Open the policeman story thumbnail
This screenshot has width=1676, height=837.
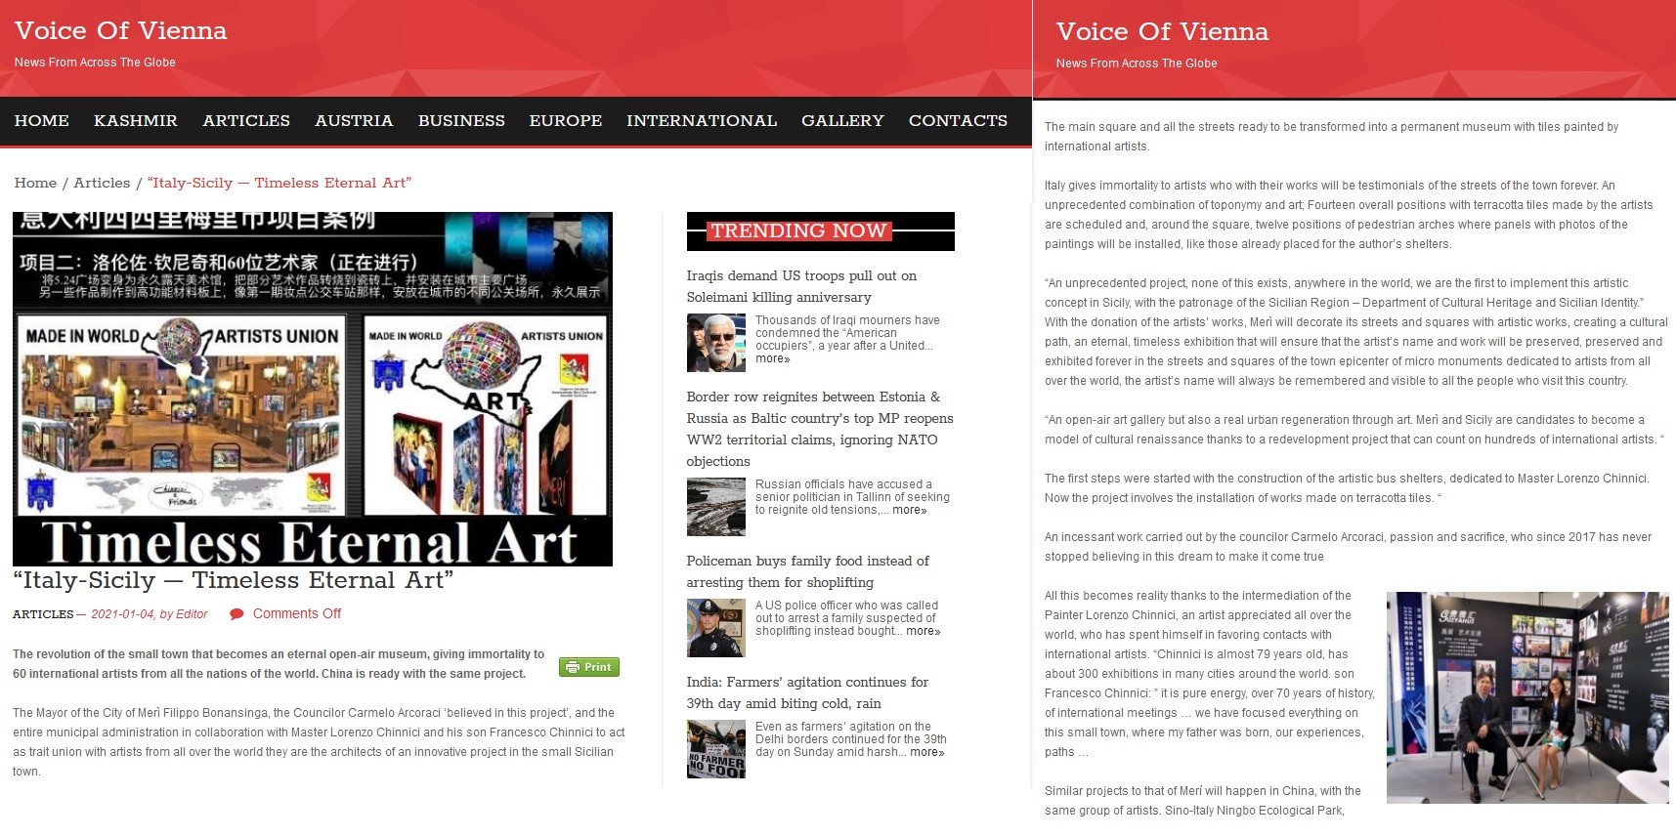click(715, 628)
